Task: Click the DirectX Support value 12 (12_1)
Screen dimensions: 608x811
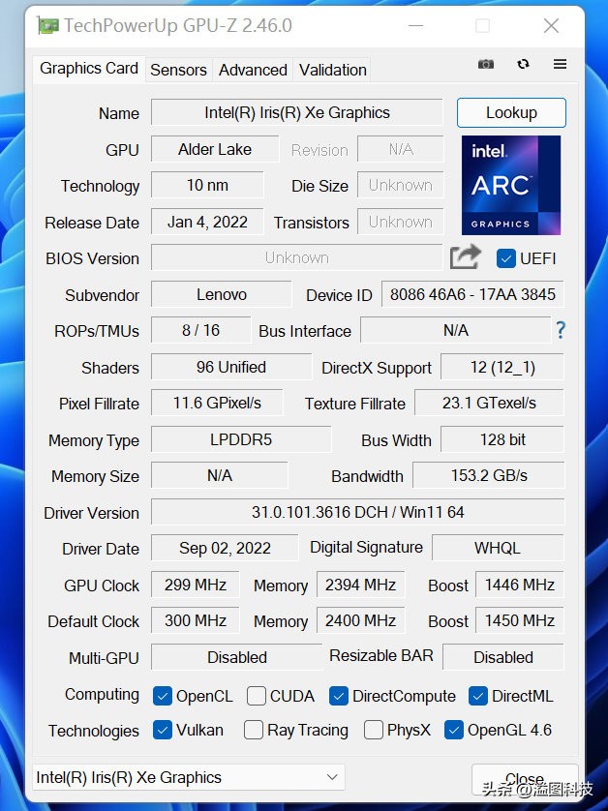Action: click(502, 367)
